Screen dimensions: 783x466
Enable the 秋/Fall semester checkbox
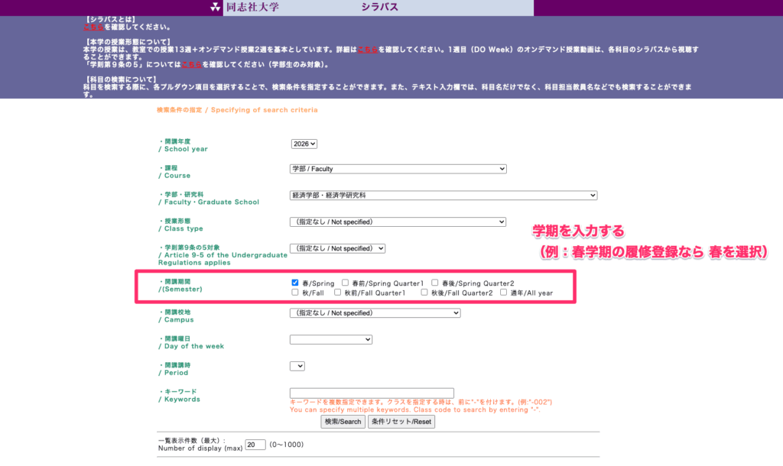295,293
